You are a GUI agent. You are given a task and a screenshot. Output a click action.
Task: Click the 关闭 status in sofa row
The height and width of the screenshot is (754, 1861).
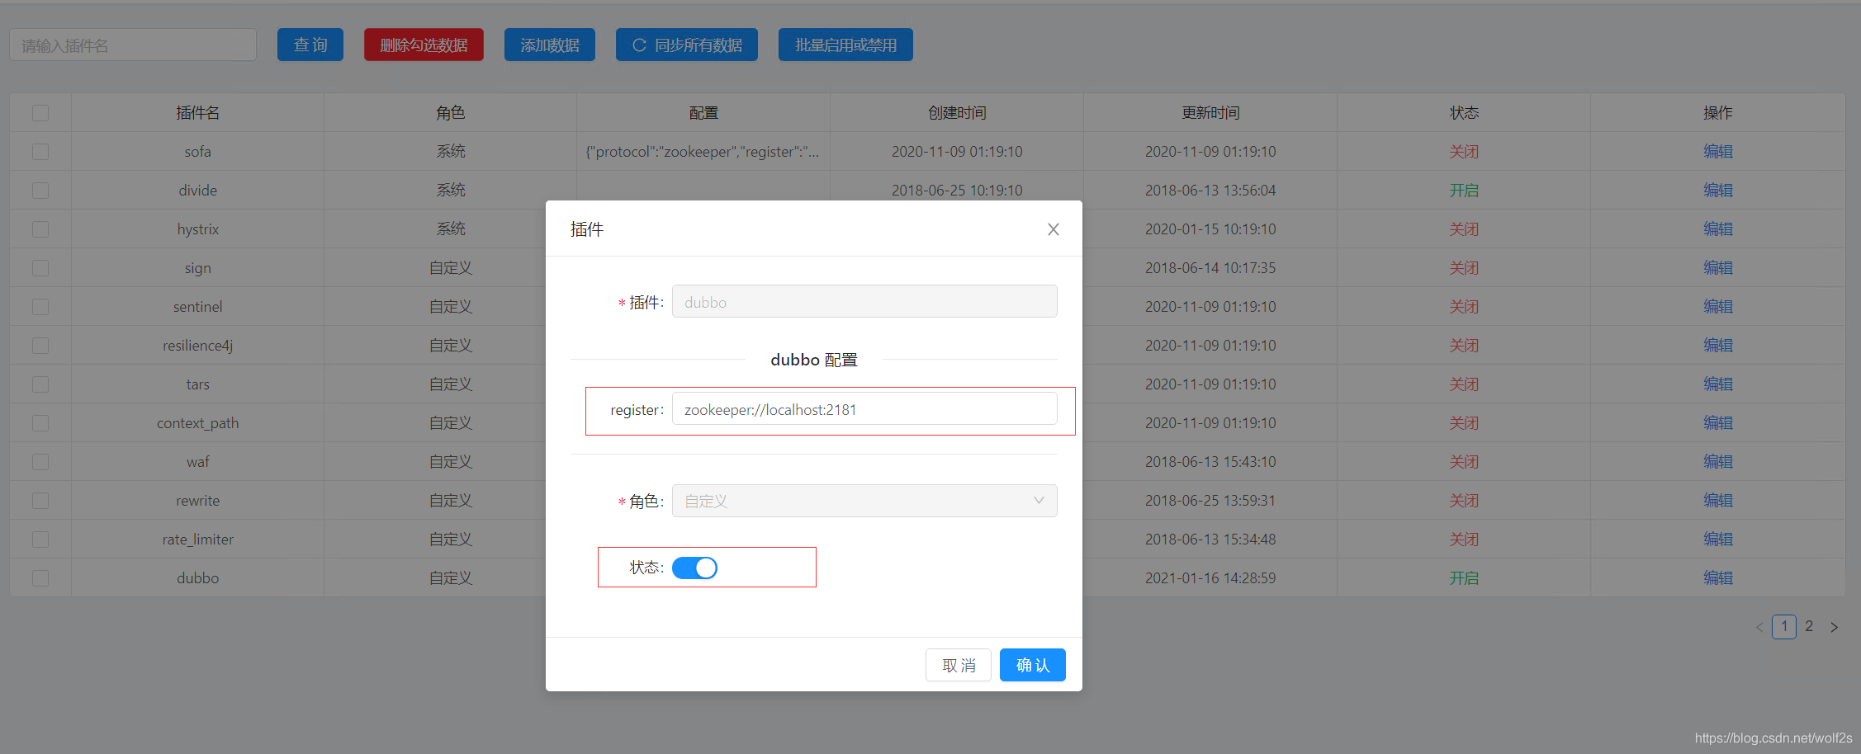[x=1464, y=151]
